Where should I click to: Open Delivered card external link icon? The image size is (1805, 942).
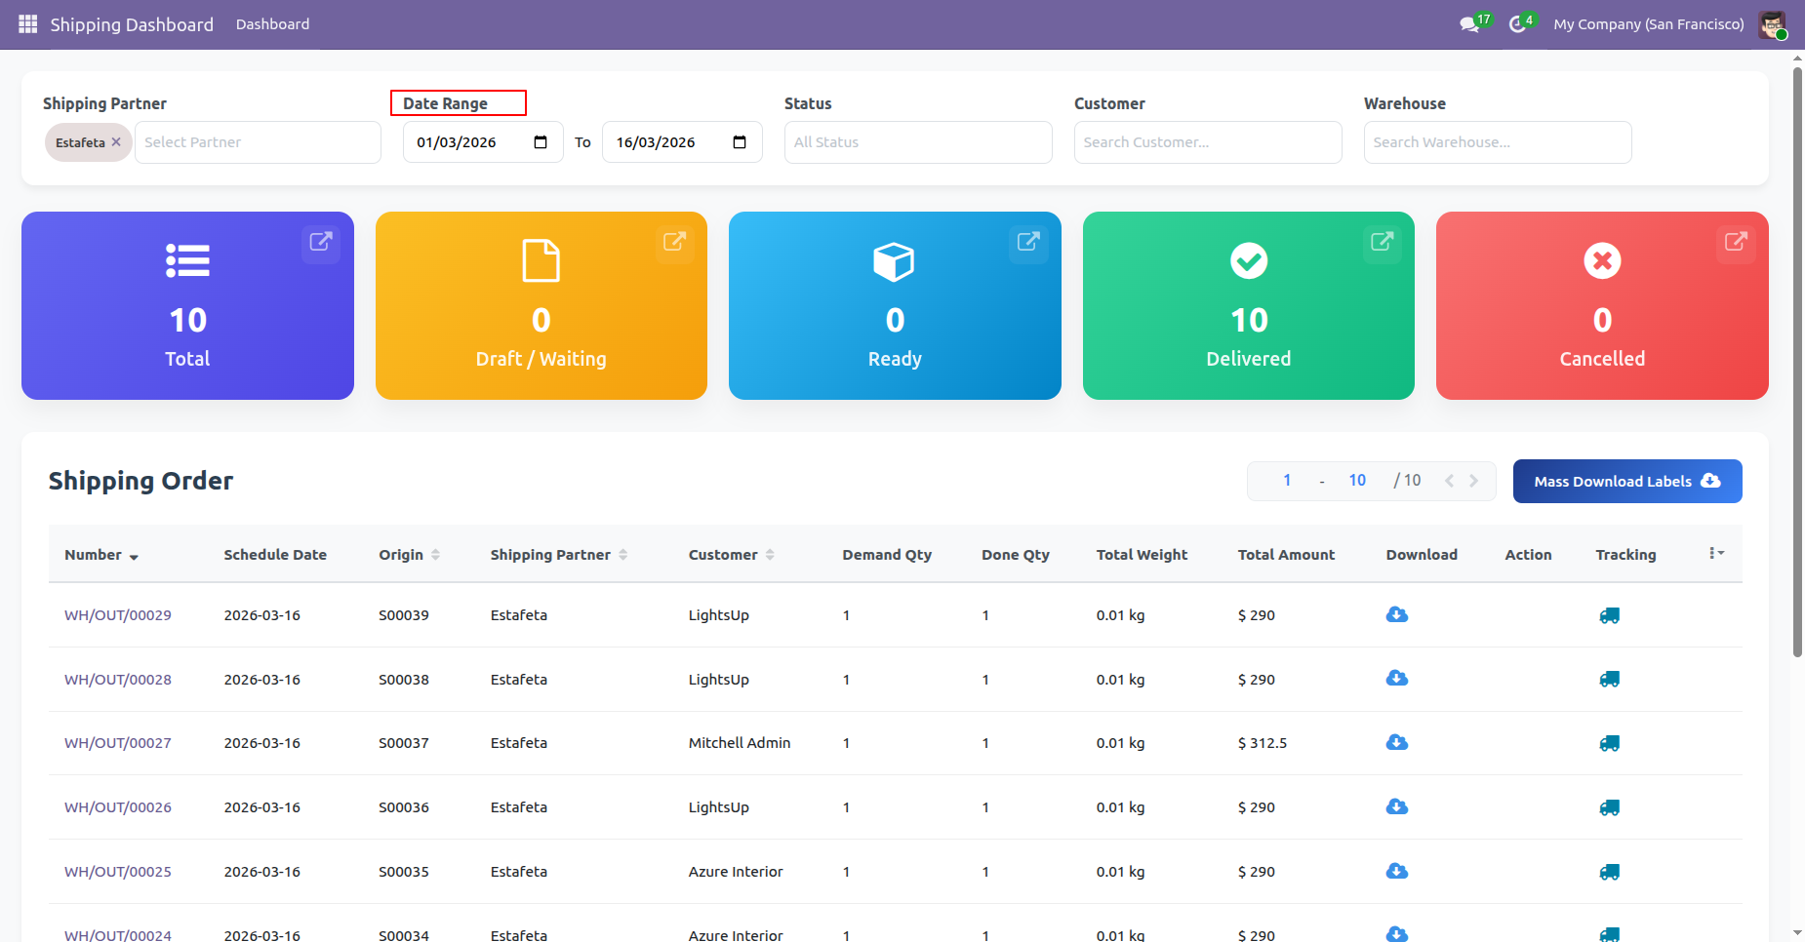pos(1382,242)
